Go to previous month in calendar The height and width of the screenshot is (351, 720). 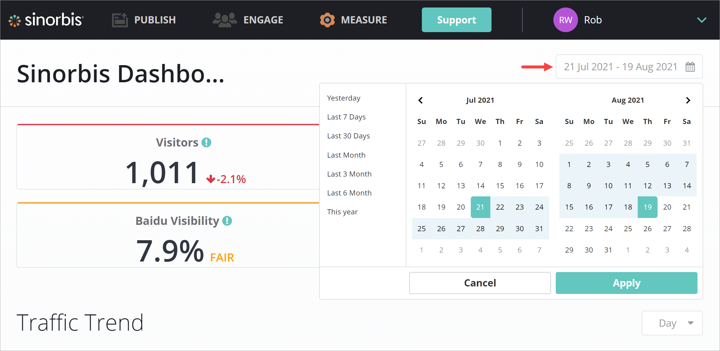[421, 100]
